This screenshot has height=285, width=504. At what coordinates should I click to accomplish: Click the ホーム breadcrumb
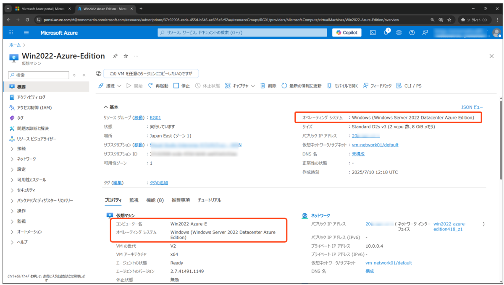[x=15, y=45]
